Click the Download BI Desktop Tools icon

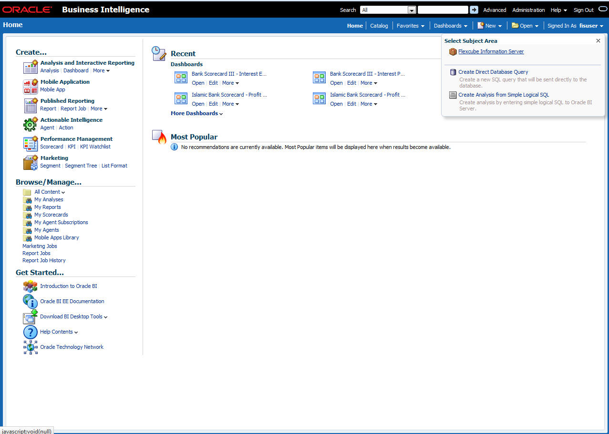pyautogui.click(x=31, y=316)
